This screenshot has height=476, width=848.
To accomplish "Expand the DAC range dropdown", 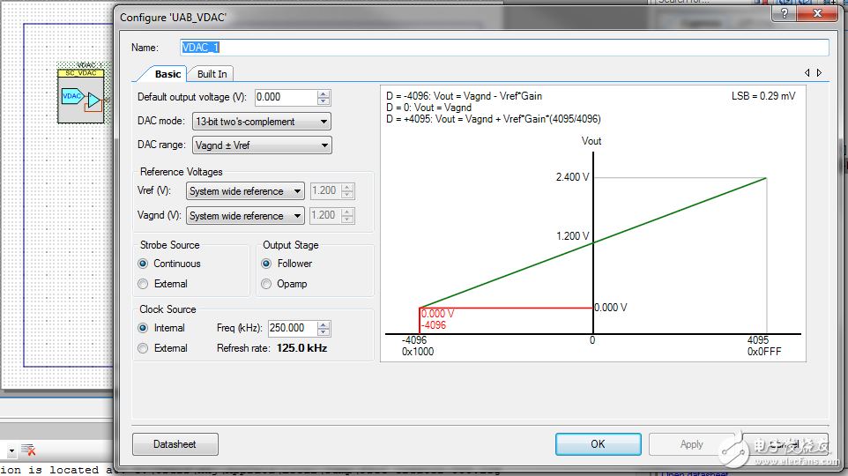I will [x=261, y=145].
